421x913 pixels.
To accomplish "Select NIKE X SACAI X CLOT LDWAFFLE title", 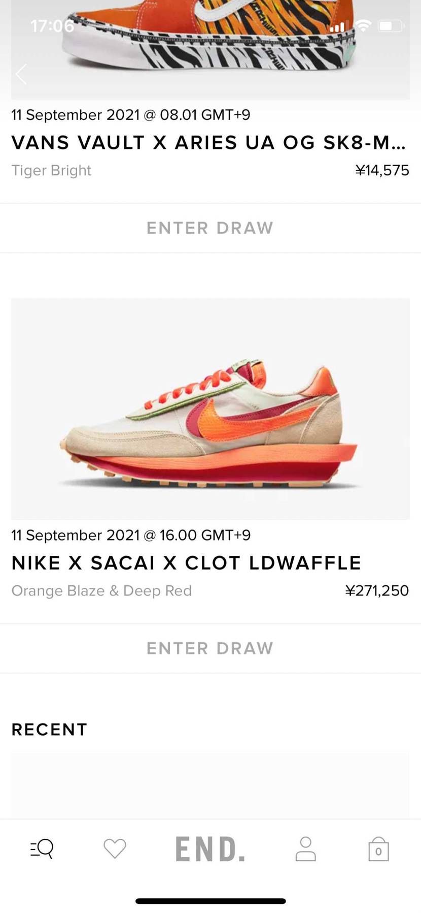I will pos(186,563).
